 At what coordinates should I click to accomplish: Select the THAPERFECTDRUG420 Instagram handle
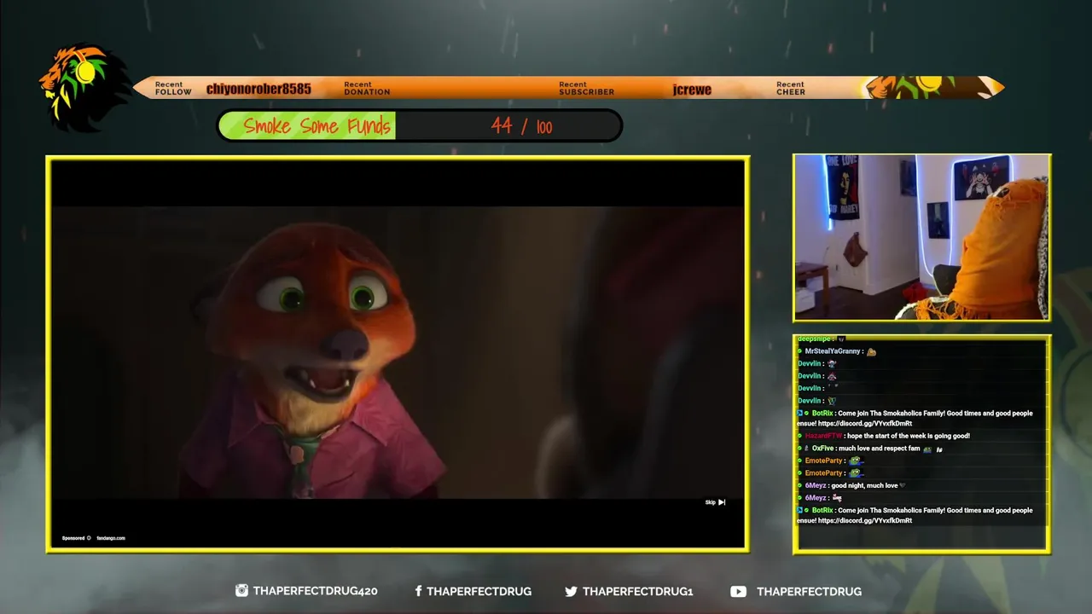(315, 591)
